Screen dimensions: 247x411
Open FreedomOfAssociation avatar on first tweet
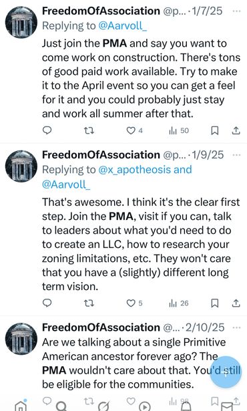(21, 22)
